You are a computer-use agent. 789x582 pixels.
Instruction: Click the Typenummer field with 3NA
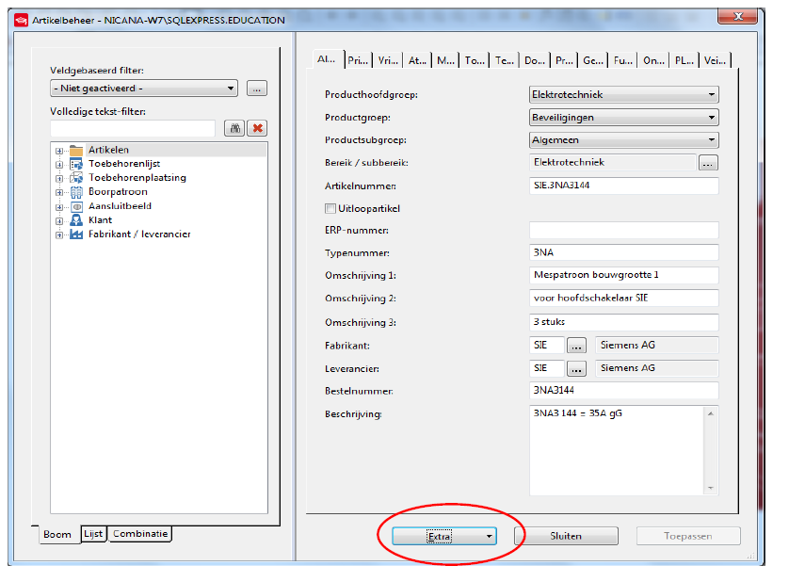tap(624, 252)
